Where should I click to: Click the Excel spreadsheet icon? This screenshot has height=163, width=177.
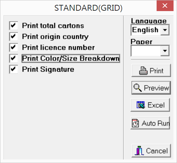(141, 105)
